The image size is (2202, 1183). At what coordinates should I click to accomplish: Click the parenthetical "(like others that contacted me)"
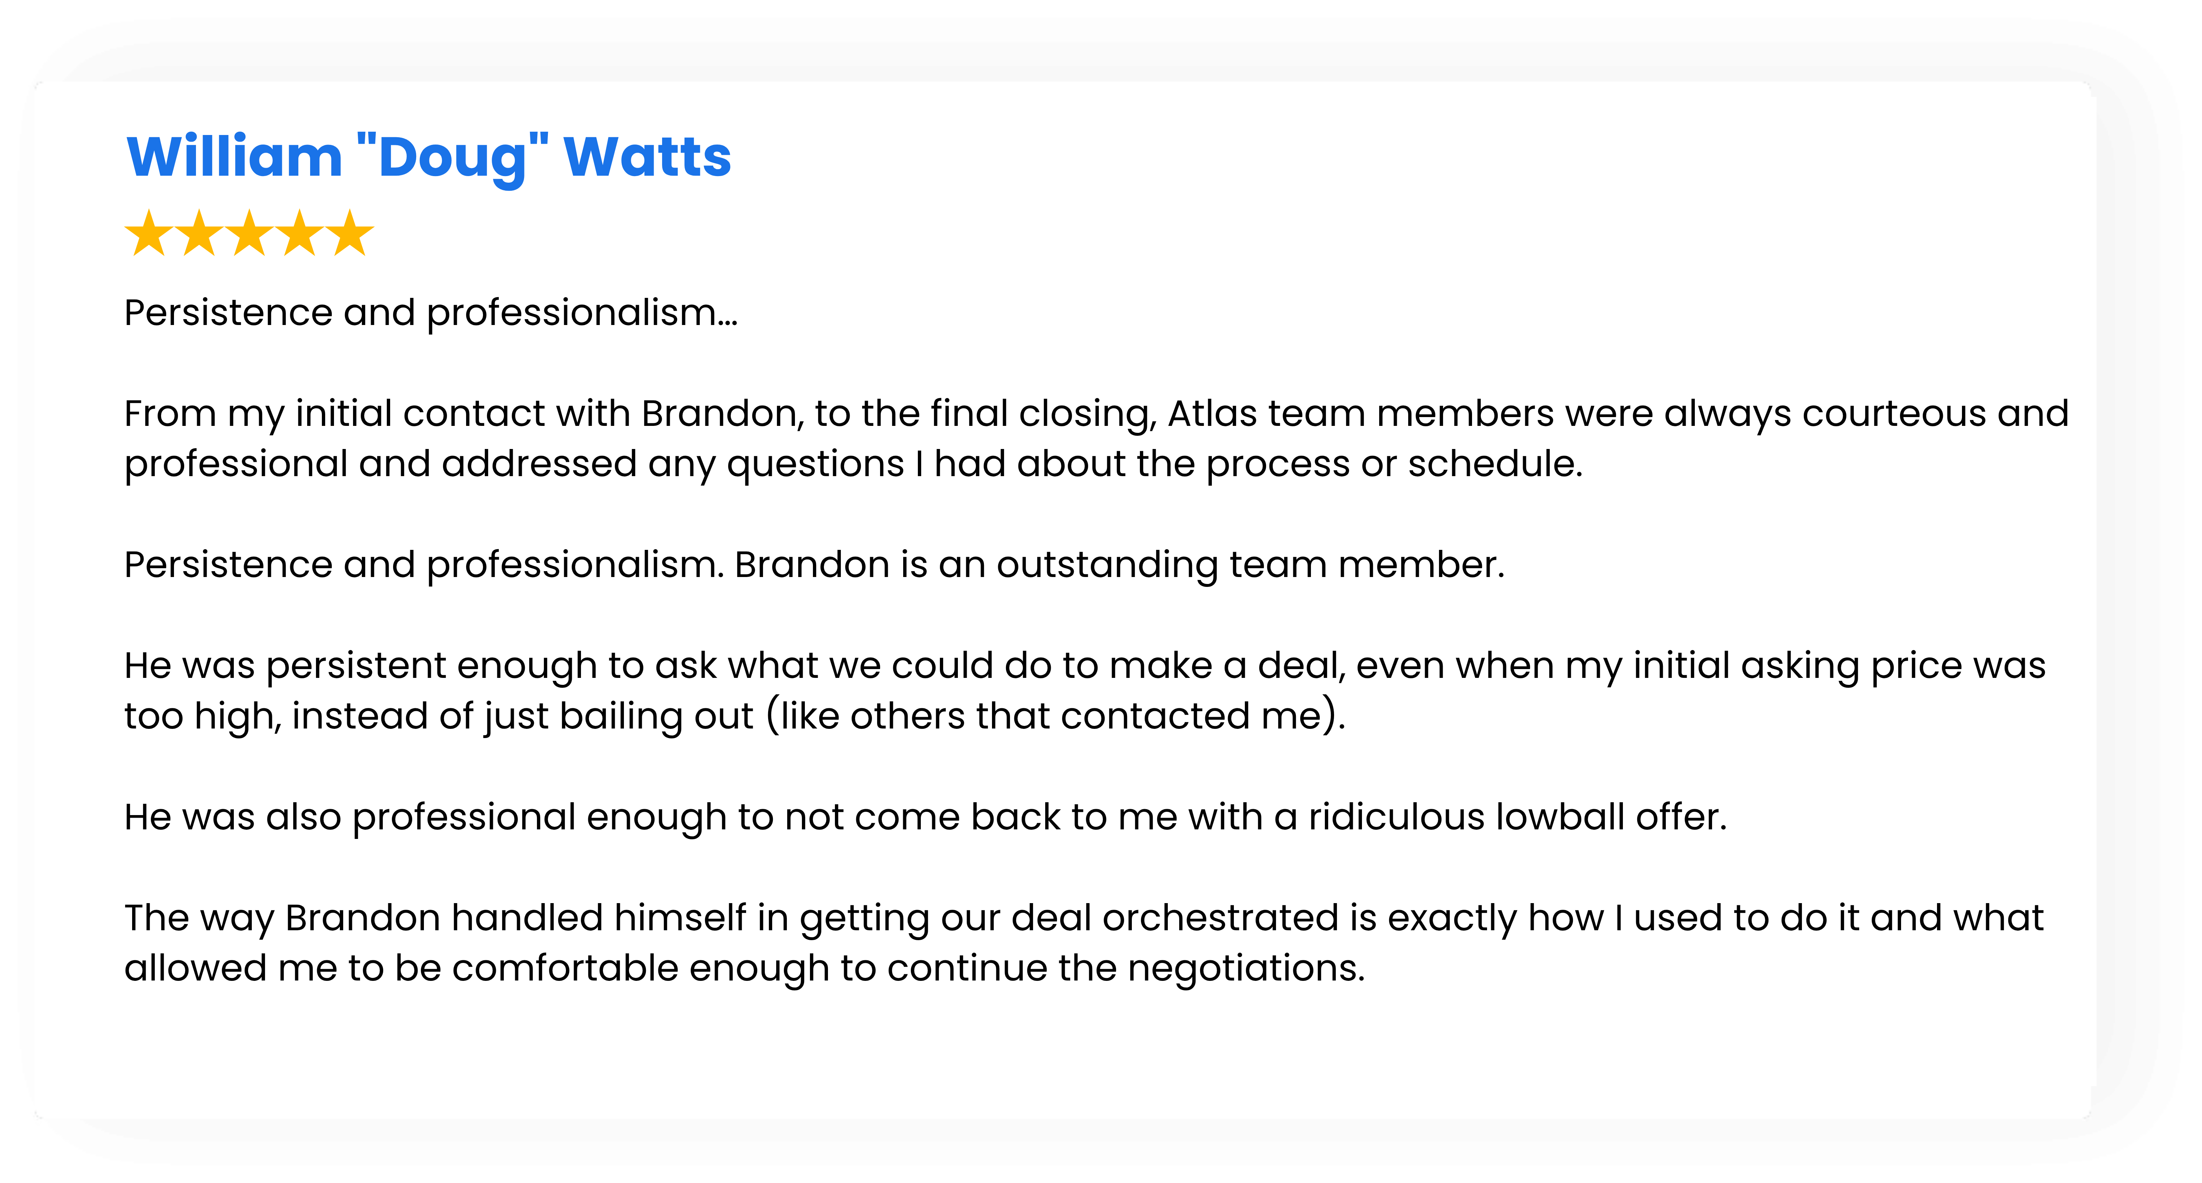1055,716
